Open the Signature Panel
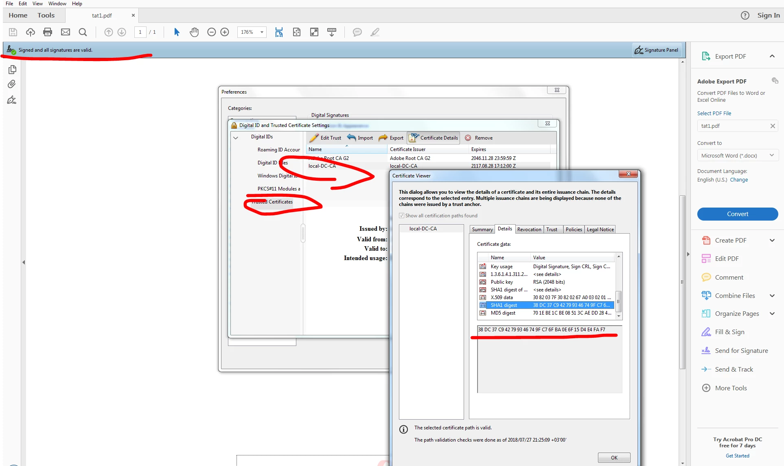This screenshot has height=466, width=784. coord(657,50)
